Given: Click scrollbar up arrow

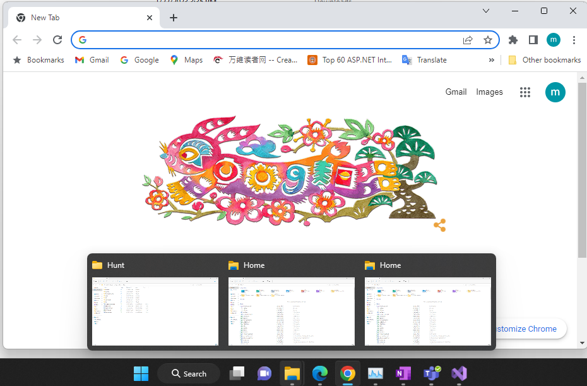Looking at the screenshot, I should [582, 78].
